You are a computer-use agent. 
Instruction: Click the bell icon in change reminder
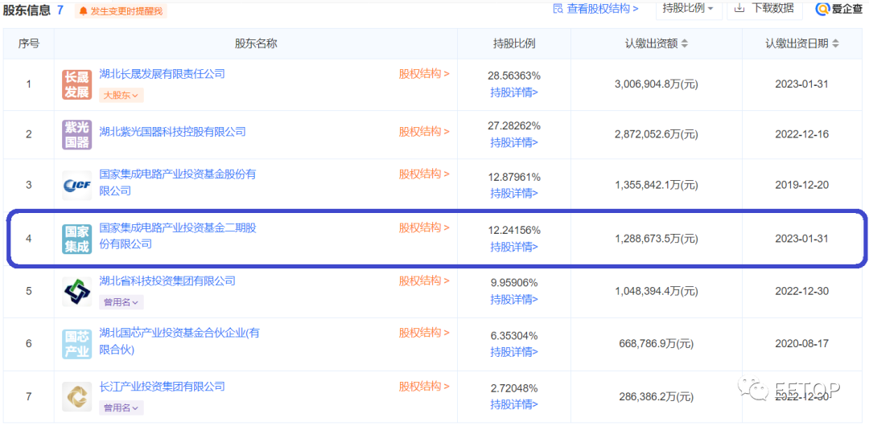84,11
